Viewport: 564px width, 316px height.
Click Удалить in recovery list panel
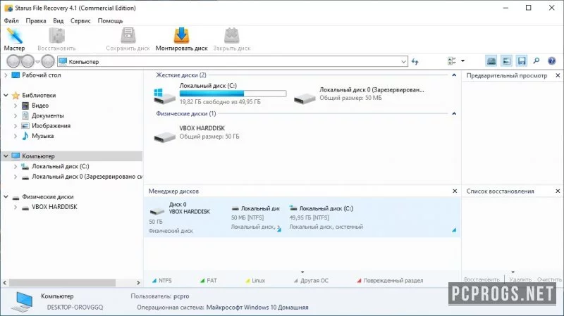pyautogui.click(x=520, y=279)
